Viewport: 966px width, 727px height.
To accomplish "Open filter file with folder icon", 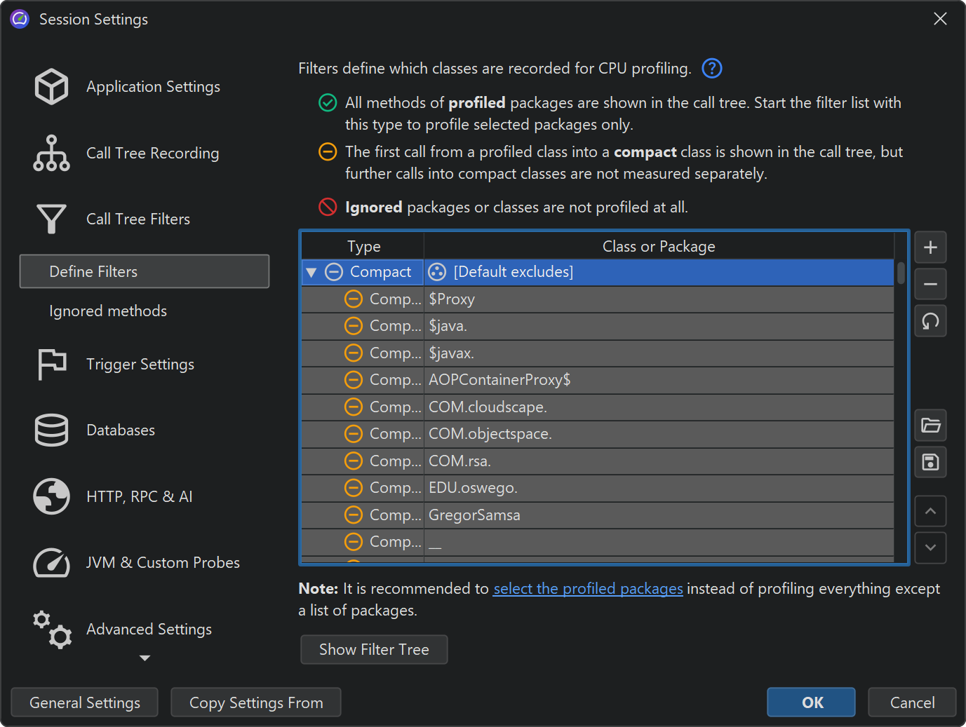I will 930,426.
